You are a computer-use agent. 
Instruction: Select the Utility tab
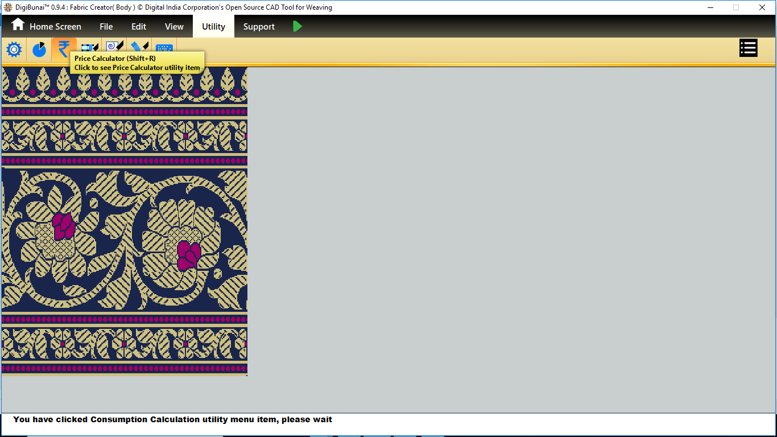coord(213,27)
